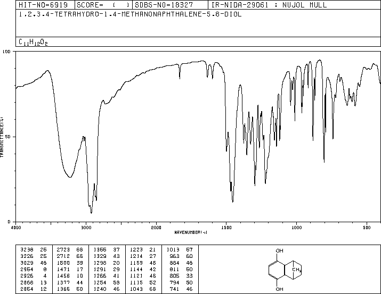
Task: Click the 1144 peak entry in the table
Action: coord(143,269)
